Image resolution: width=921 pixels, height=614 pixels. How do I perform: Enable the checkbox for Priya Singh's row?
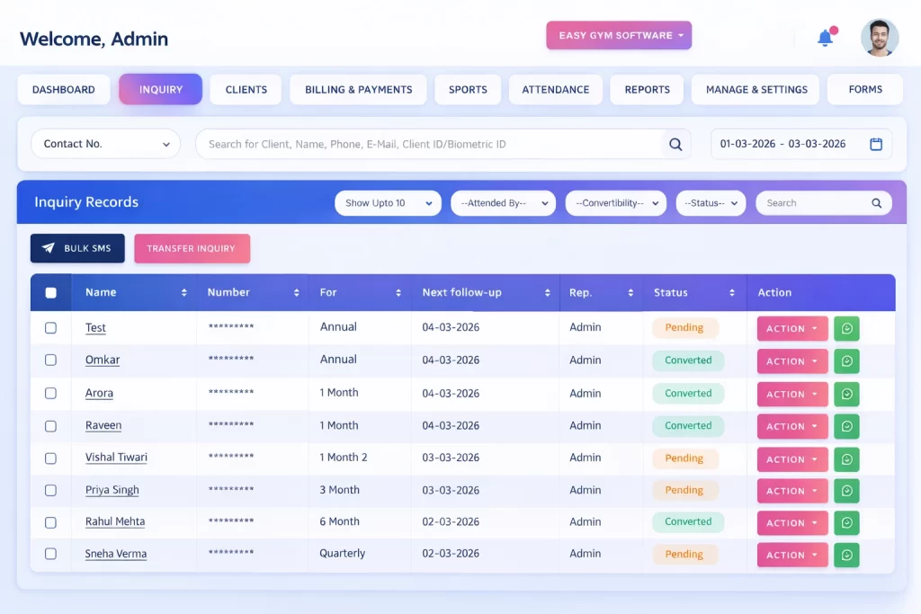[x=50, y=490]
